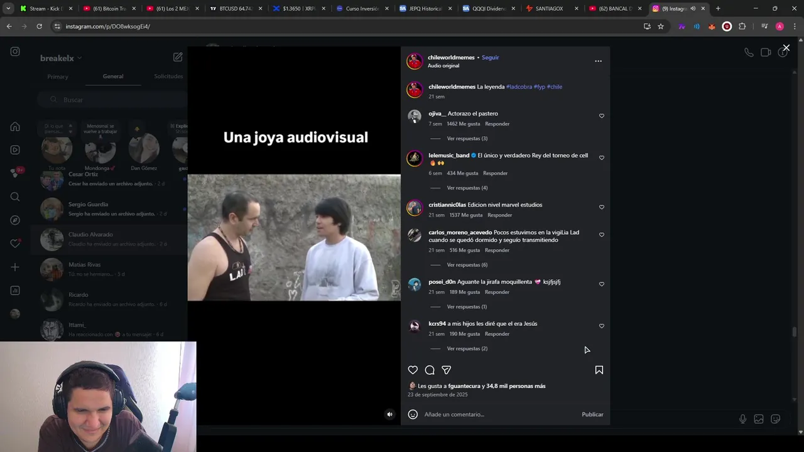Screen dimensions: 804x452
Task: Open the browser extensions puzzle icon
Action: click(x=742, y=26)
